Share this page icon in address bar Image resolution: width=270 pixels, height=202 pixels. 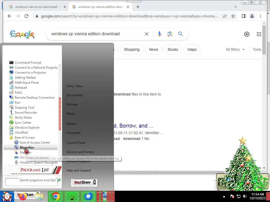coord(225,16)
